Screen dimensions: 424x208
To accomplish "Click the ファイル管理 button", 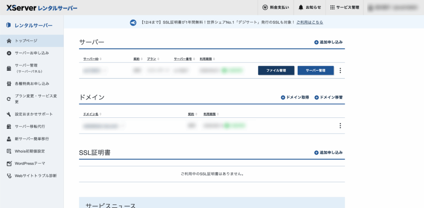I will pyautogui.click(x=276, y=71).
